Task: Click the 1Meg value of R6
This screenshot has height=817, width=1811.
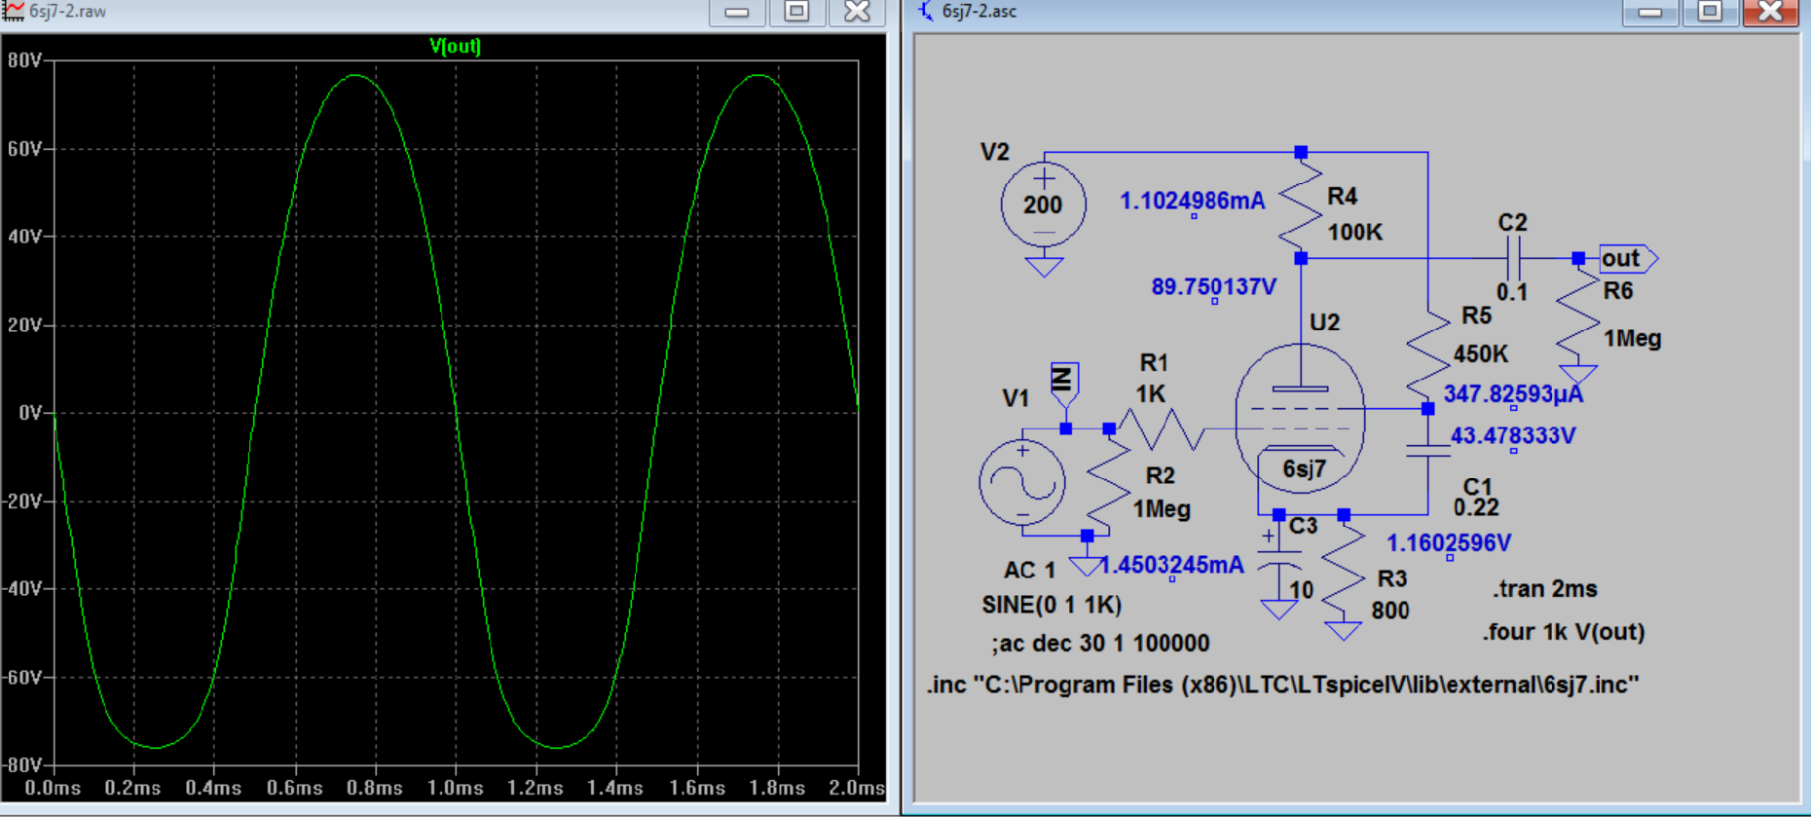Action: [x=1633, y=339]
